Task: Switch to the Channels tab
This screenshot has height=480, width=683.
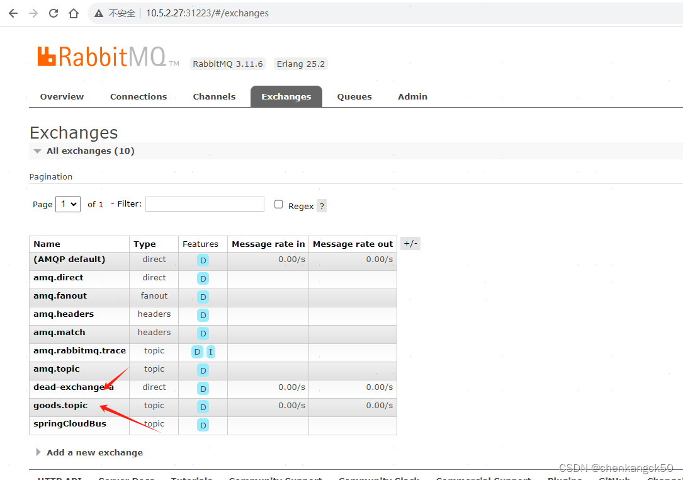Action: [214, 96]
